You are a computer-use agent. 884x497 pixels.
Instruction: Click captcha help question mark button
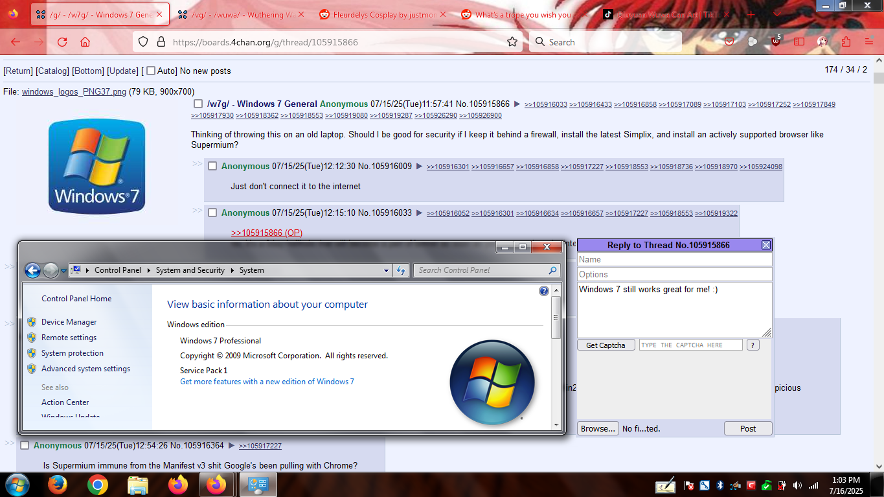(753, 345)
